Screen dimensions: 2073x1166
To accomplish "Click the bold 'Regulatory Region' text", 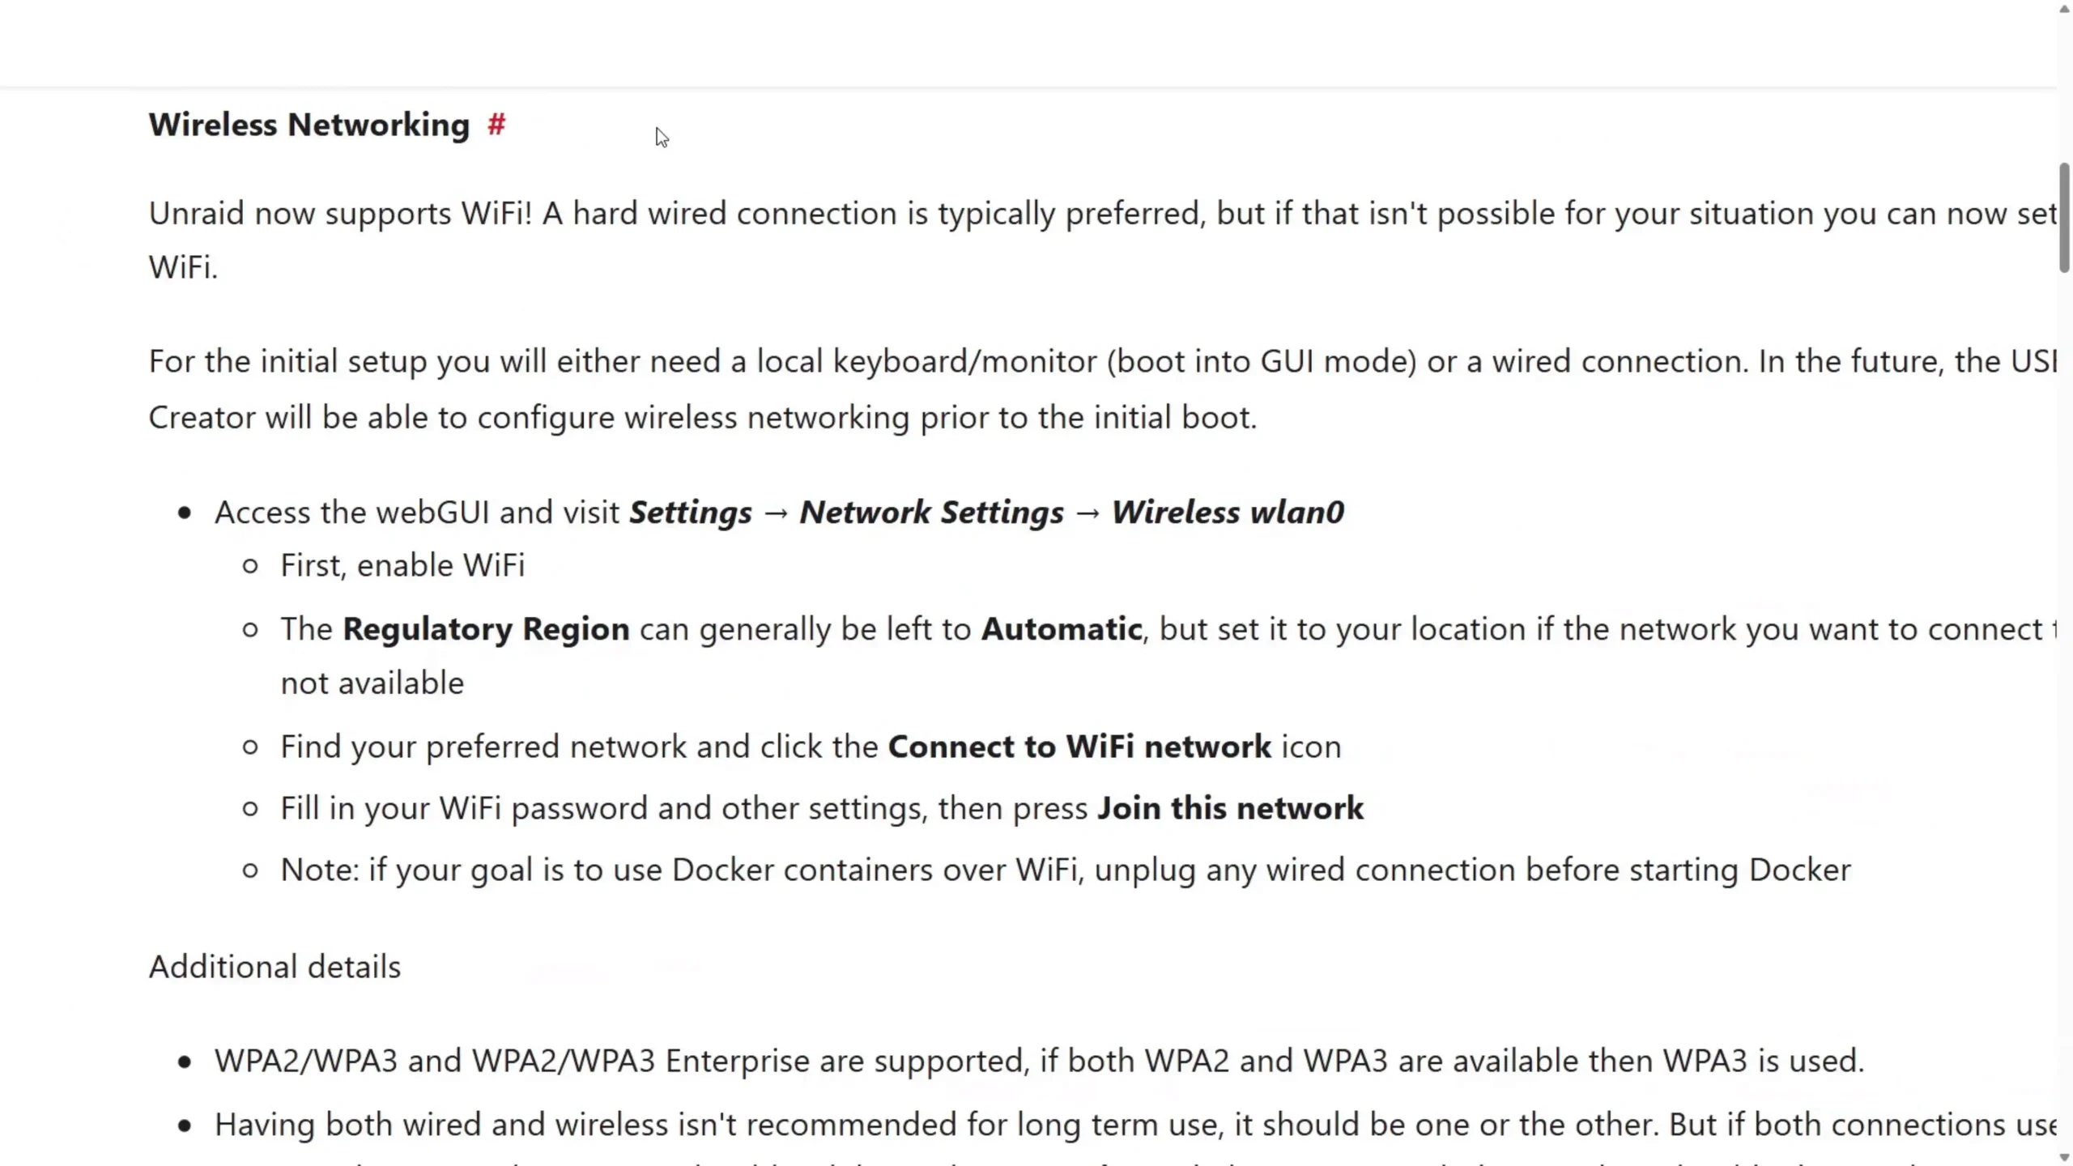I will (x=486, y=629).
